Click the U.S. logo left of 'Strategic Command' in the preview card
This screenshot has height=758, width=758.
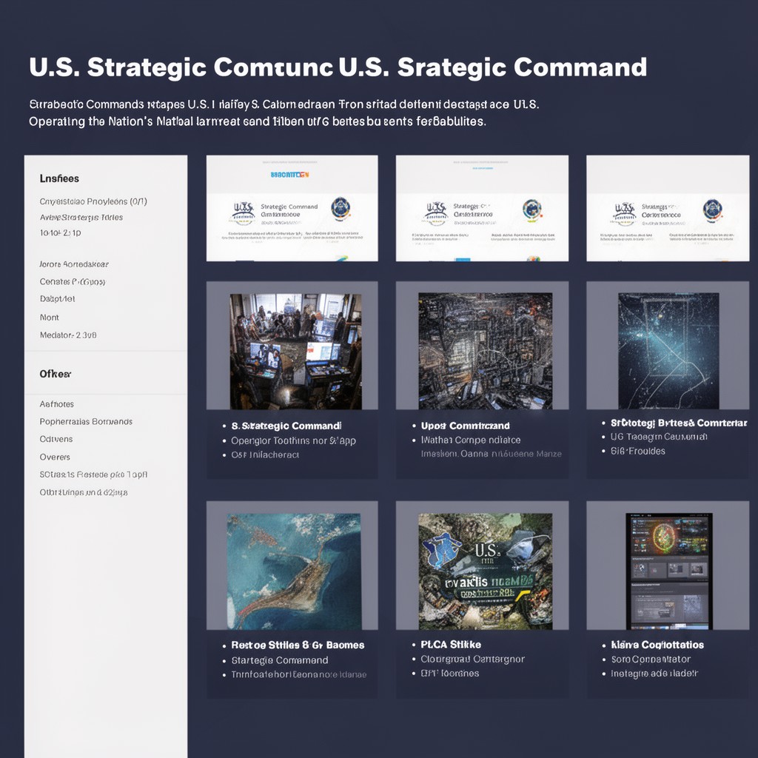point(243,214)
